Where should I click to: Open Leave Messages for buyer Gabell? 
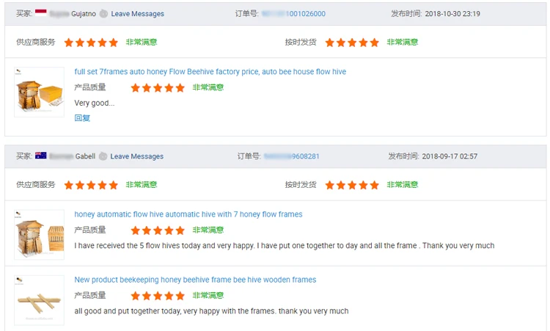(137, 156)
